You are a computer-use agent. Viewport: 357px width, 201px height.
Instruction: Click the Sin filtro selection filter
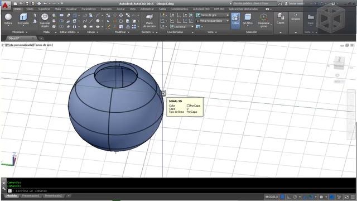[x=248, y=19]
